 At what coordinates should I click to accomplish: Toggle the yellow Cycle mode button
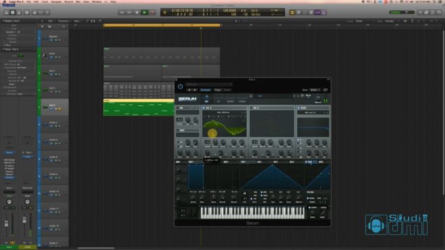tap(292, 13)
